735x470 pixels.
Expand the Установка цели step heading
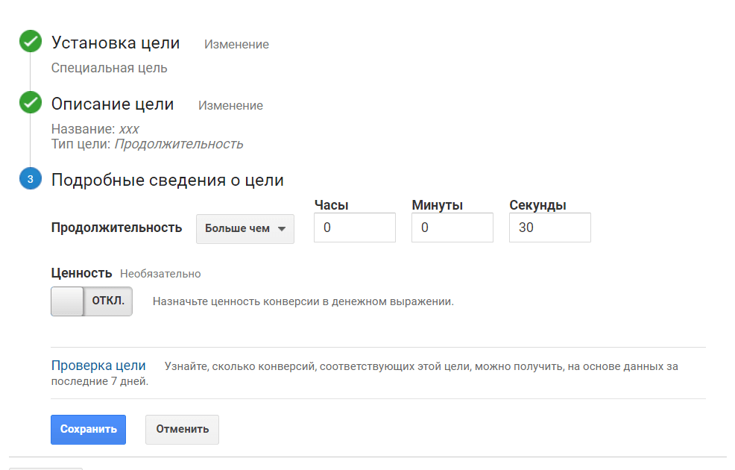[116, 43]
